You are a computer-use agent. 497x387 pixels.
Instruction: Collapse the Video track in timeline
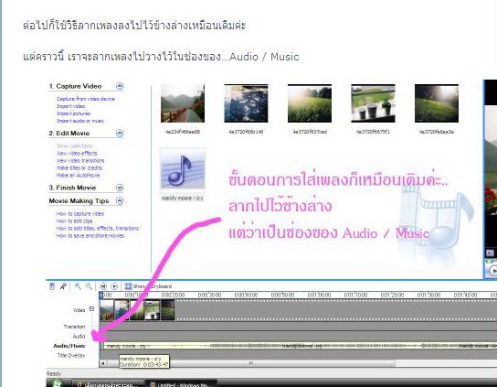[91, 309]
